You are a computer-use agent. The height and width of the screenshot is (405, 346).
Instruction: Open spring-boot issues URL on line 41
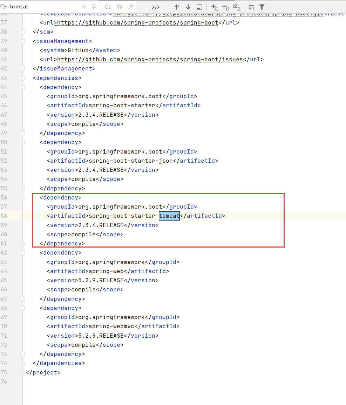[150, 59]
